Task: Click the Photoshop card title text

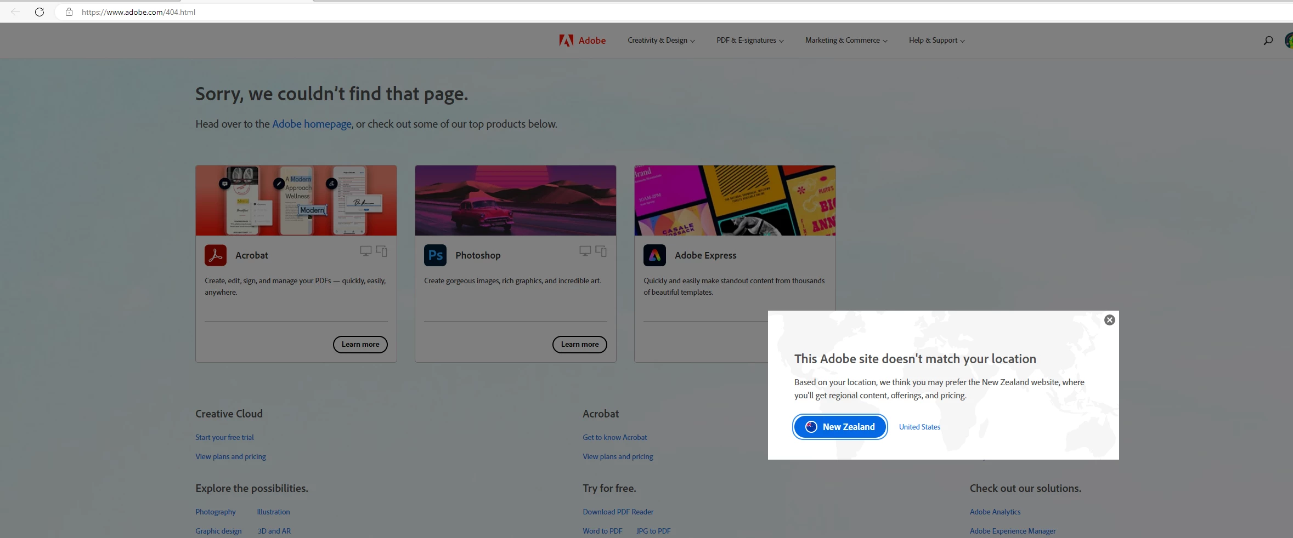Action: point(478,255)
